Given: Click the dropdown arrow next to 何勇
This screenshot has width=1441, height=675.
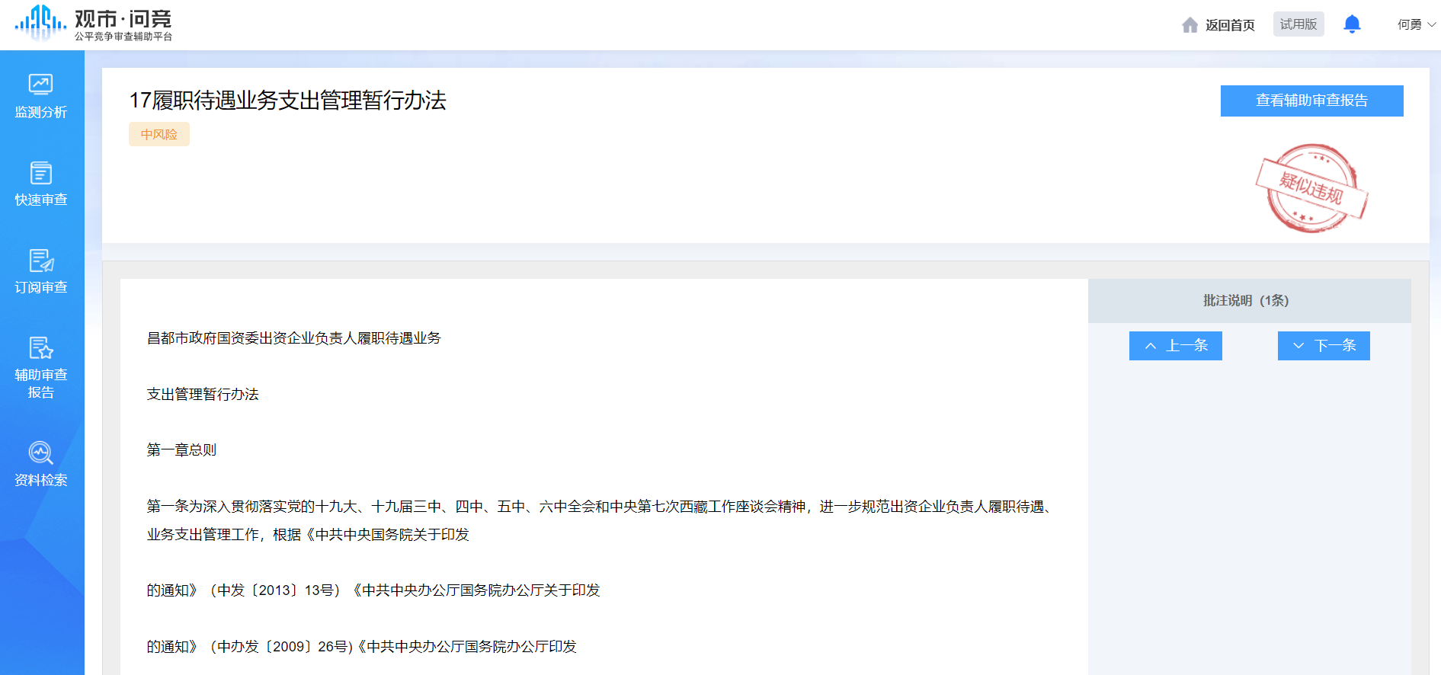Looking at the screenshot, I should click(x=1432, y=24).
